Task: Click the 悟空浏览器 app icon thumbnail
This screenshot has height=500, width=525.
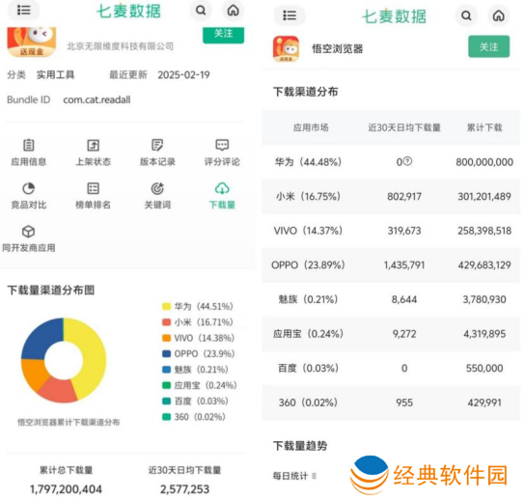Action: (286, 49)
